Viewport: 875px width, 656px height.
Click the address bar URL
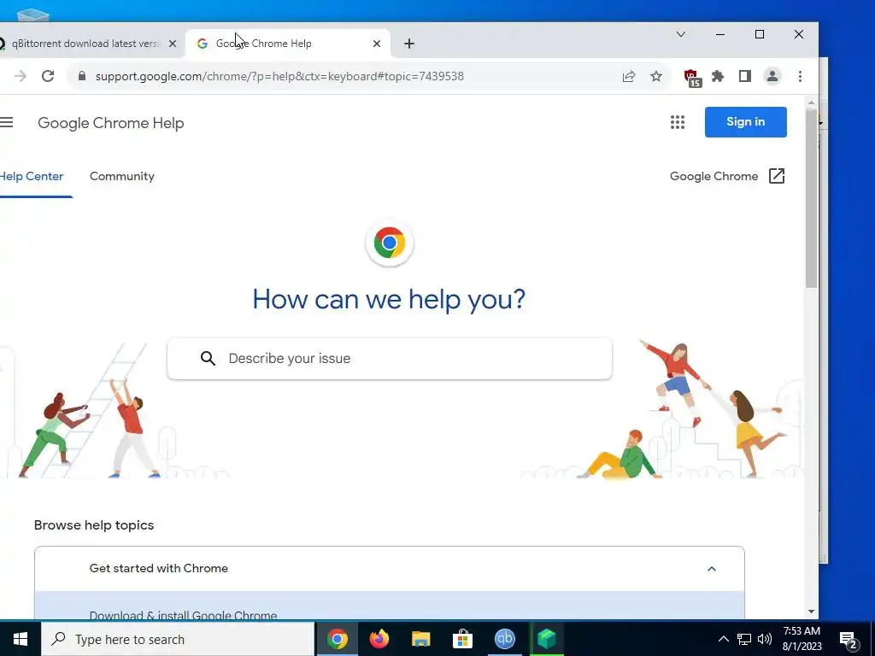279,76
